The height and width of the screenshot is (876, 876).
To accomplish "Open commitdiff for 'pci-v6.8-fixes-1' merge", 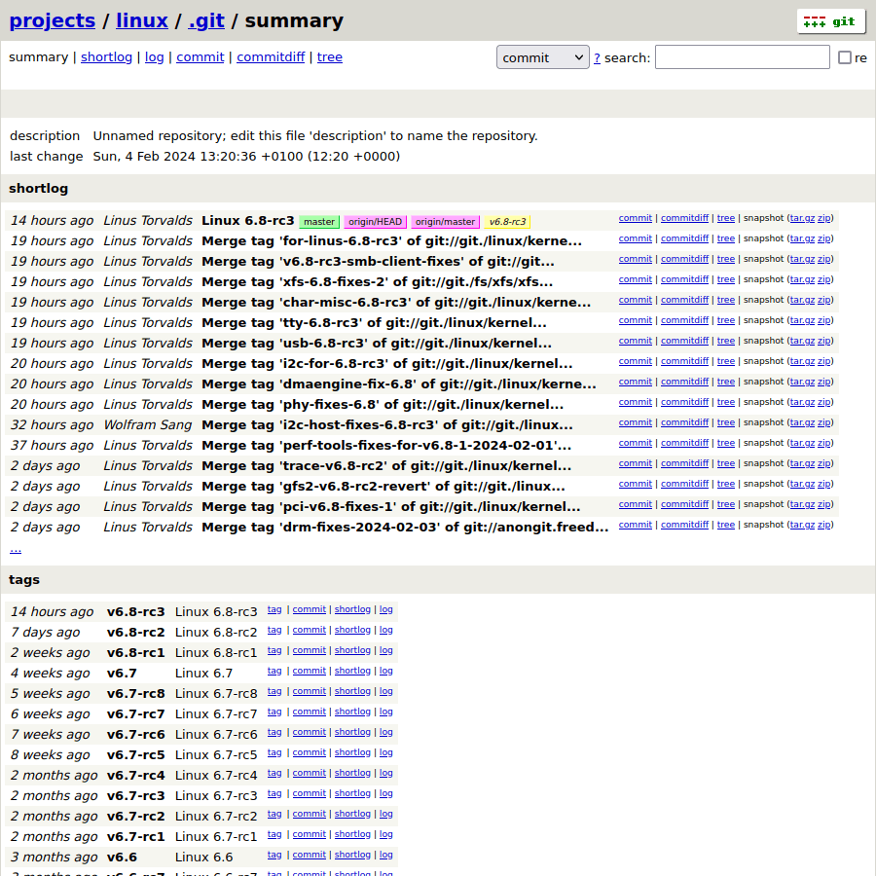I will click(684, 504).
